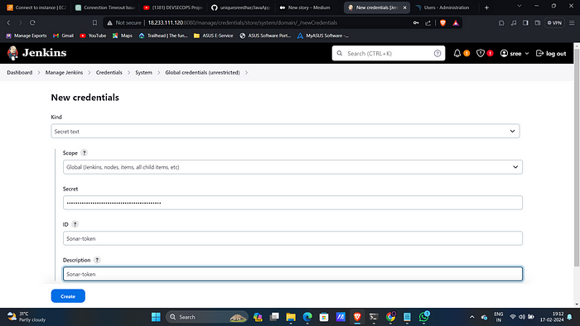
Task: Expand the Dashboard breadcrumb chevron
Action: [39, 73]
